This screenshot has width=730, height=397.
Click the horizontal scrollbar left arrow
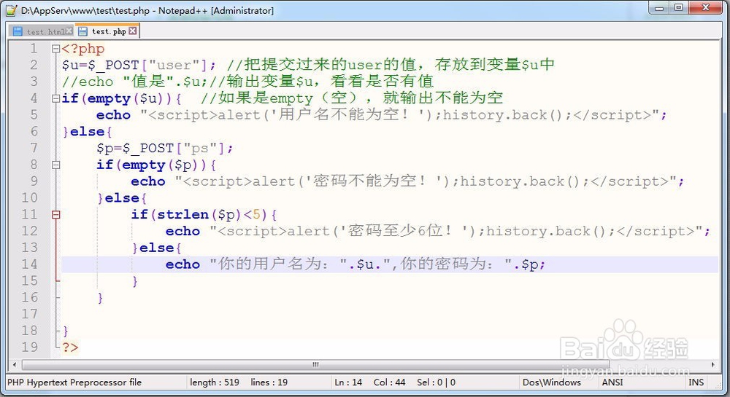pyautogui.click(x=15, y=364)
